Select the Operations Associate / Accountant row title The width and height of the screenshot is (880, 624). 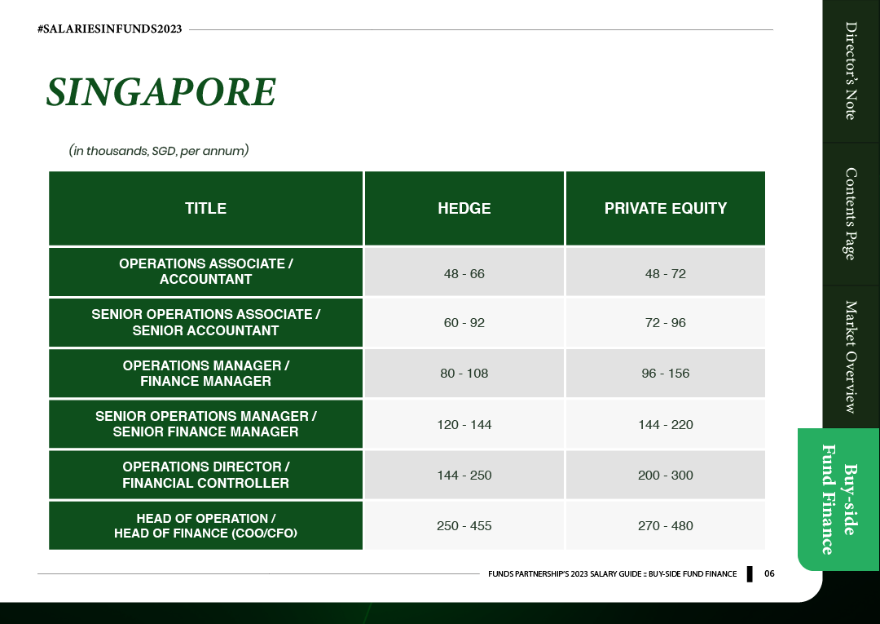click(x=205, y=272)
